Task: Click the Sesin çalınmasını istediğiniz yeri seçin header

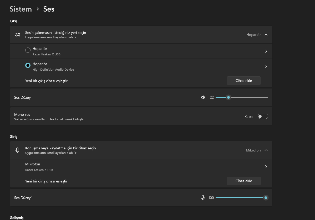Action: click(x=55, y=33)
